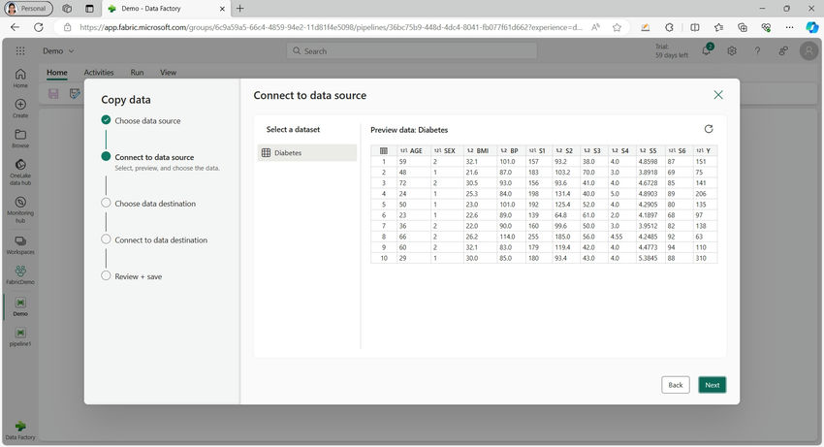The width and height of the screenshot is (824, 447).
Task: Click the S4 column header
Action: [621, 150]
